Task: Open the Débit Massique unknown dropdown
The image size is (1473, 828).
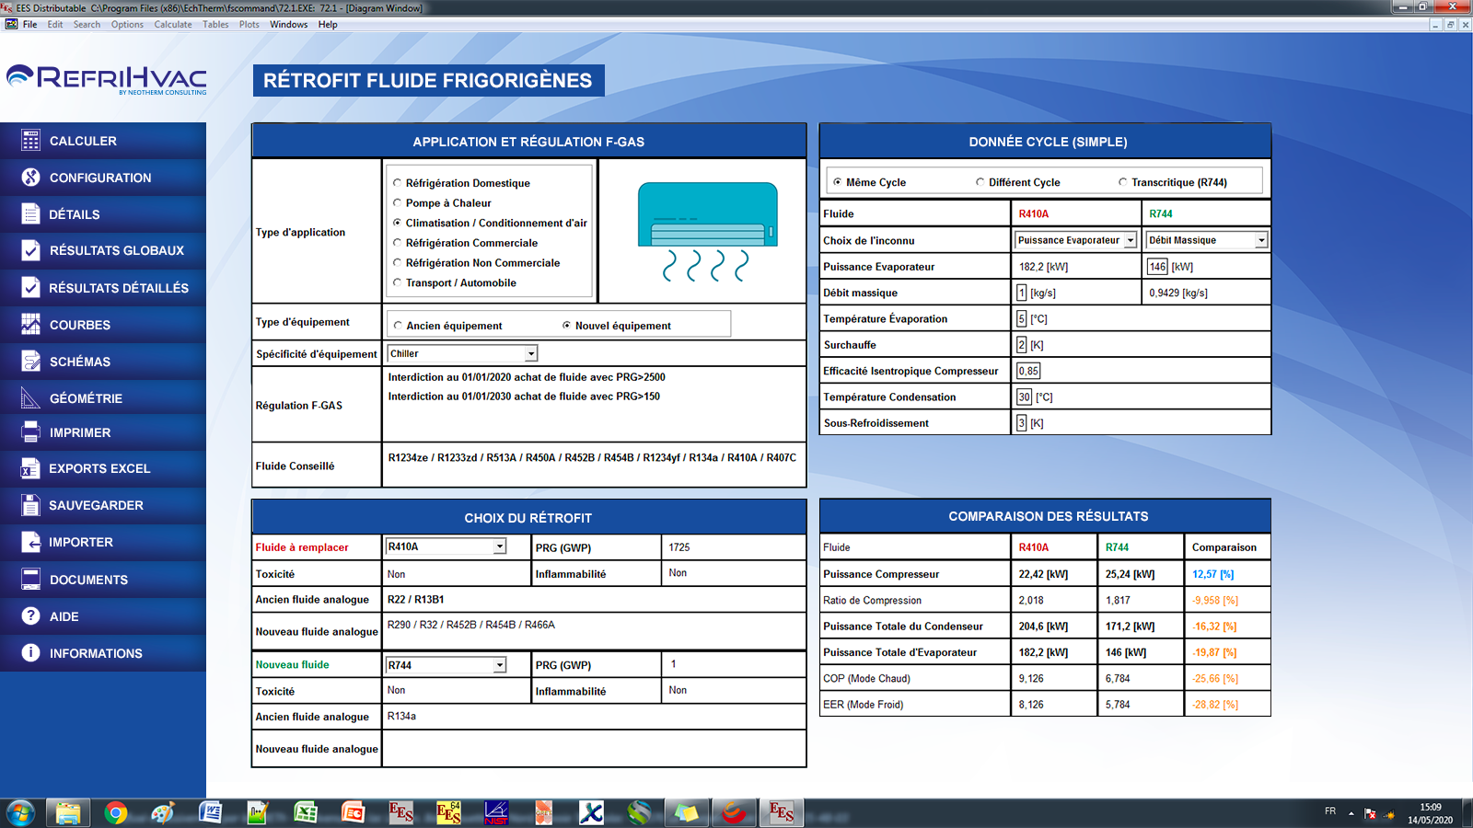Action: point(1261,240)
